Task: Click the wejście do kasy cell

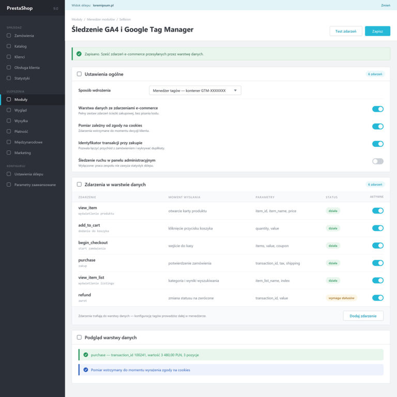Action: [181, 246]
